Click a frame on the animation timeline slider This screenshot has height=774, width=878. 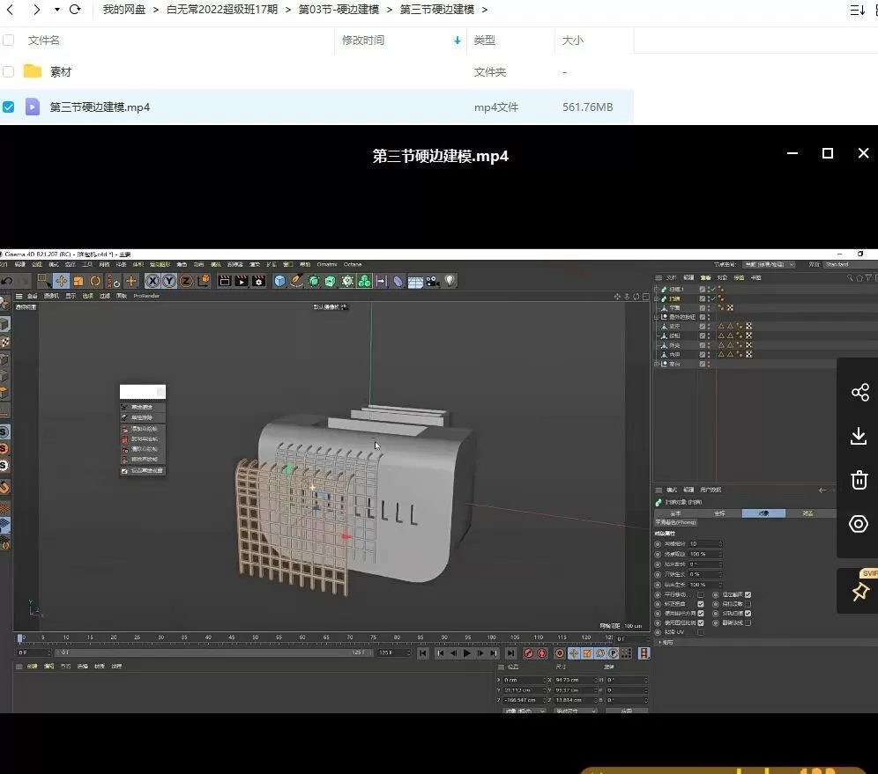click(x=264, y=638)
